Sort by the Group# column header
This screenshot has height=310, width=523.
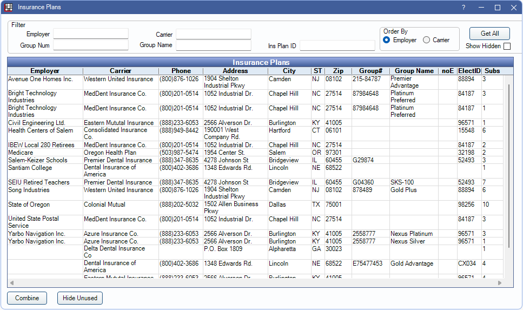click(x=370, y=71)
